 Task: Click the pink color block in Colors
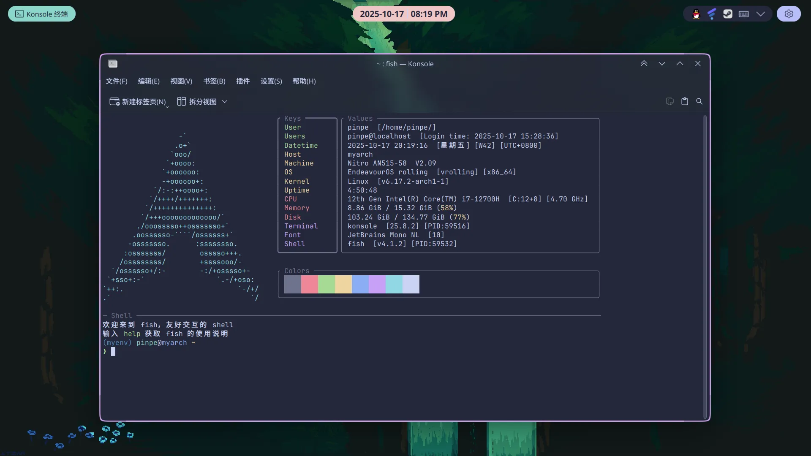(309, 284)
